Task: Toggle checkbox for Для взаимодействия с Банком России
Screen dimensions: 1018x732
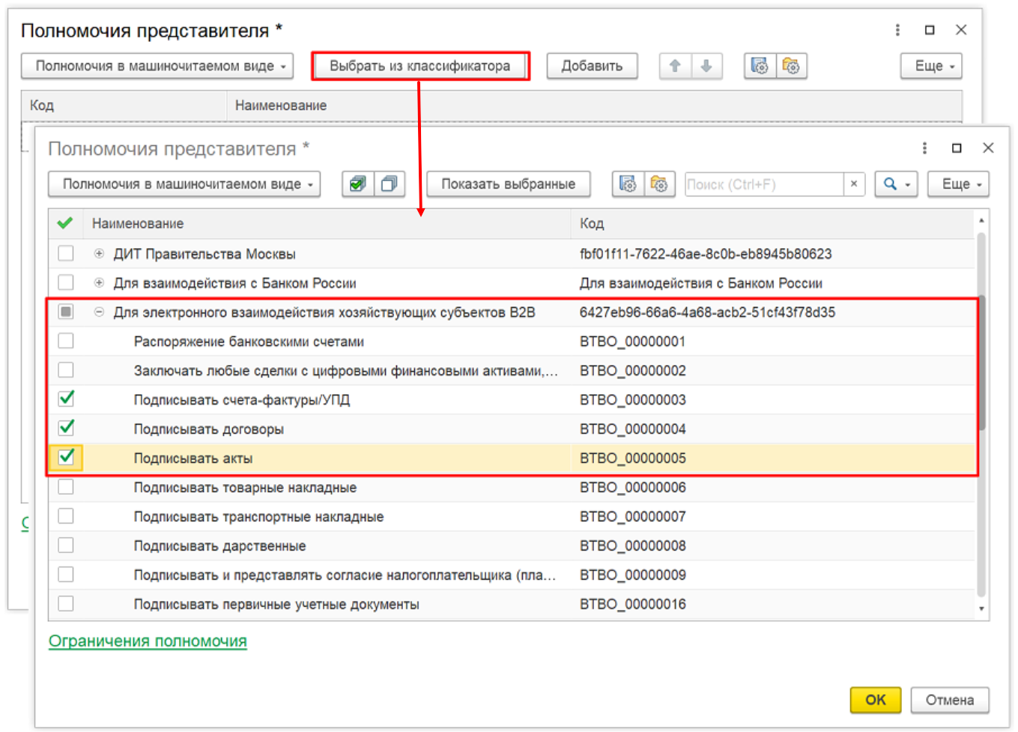Action: pyautogui.click(x=66, y=282)
